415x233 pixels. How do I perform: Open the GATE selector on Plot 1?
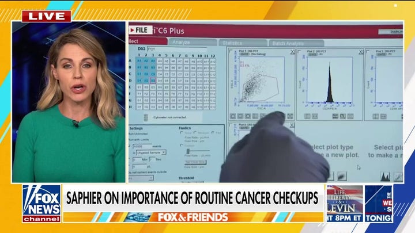[244, 54]
